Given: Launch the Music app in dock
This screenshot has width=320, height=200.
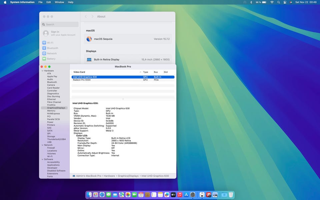Looking at the screenshot, I should click(x=180, y=195).
